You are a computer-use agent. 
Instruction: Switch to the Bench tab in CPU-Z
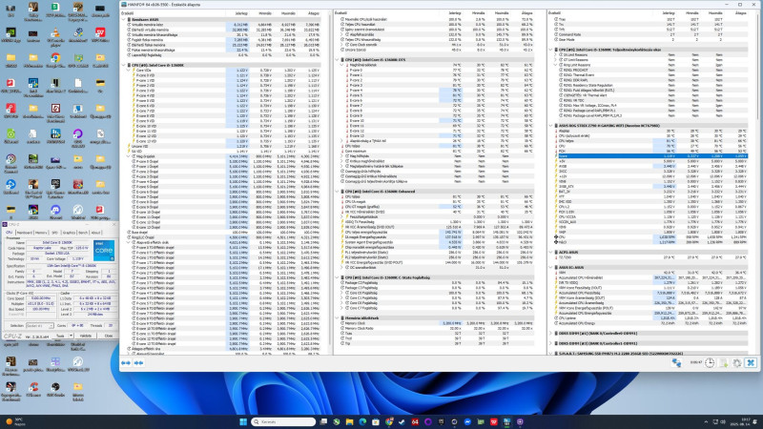(83, 233)
